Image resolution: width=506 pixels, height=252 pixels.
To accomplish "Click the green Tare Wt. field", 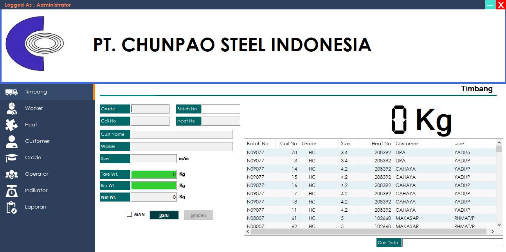I will pyautogui.click(x=154, y=174).
